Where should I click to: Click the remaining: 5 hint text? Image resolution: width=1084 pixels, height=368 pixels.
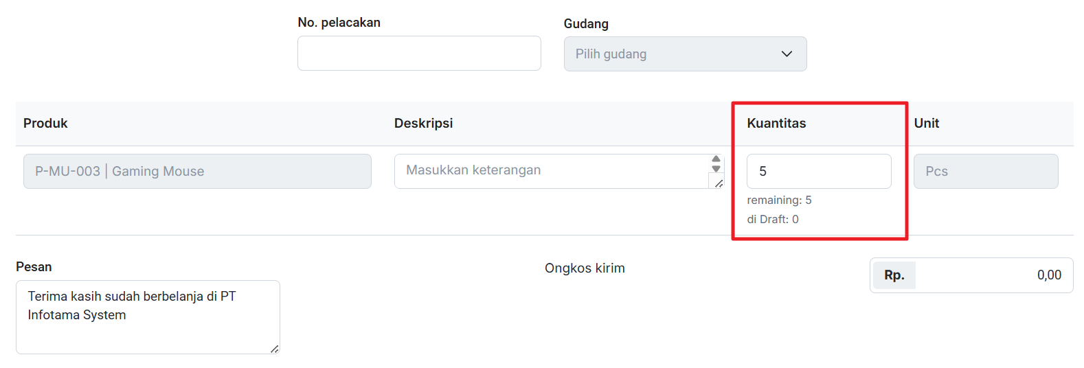coord(779,200)
